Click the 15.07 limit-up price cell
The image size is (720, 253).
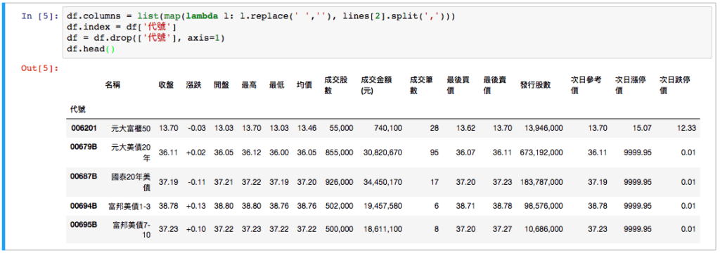pyautogui.click(x=642, y=129)
